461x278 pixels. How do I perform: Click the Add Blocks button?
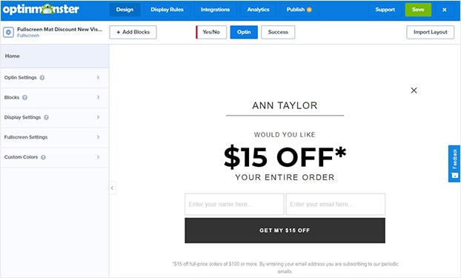click(133, 32)
